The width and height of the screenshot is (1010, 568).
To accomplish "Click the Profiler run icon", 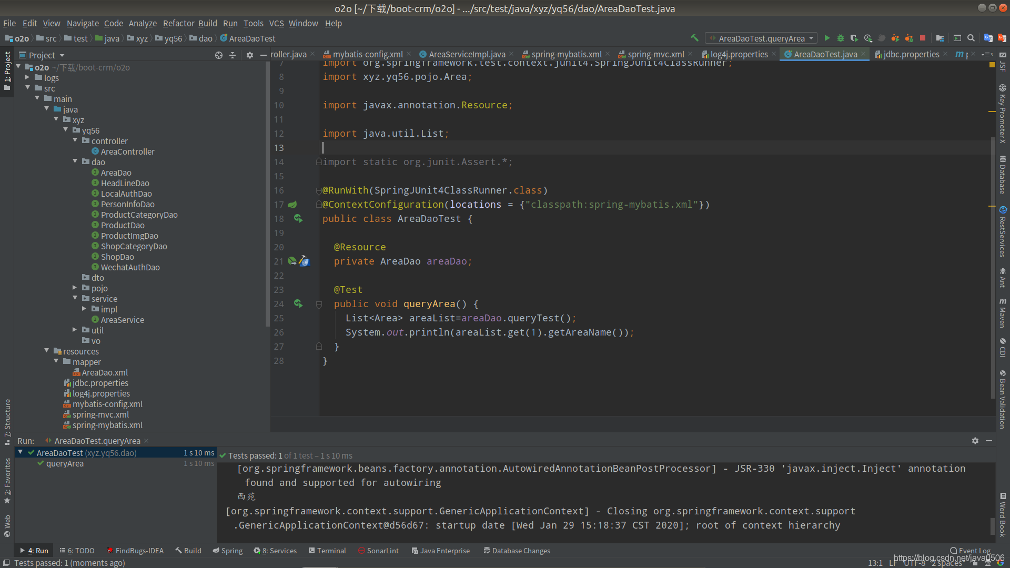I will (x=868, y=38).
